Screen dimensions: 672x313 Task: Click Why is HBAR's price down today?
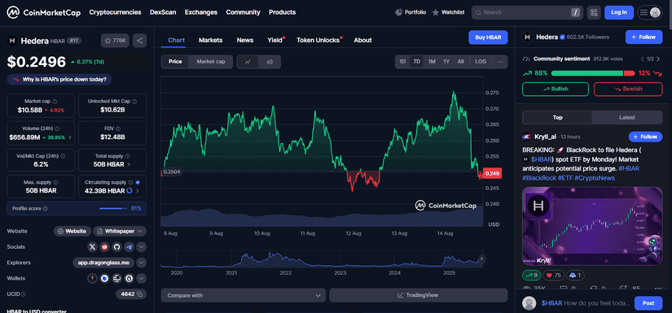59,80
